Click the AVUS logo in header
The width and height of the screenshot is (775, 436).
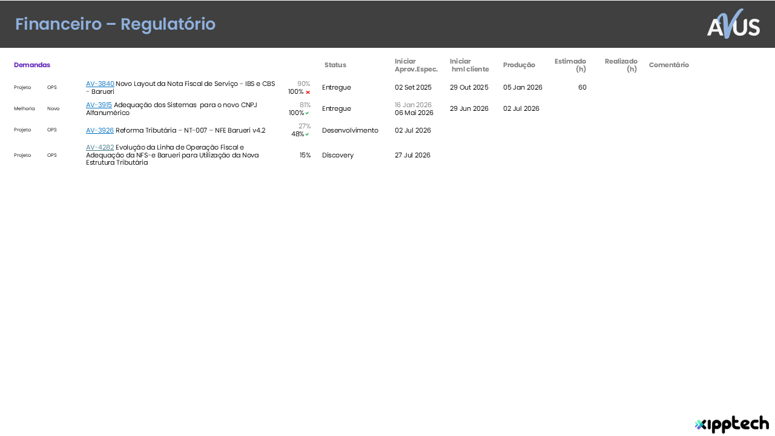[733, 24]
